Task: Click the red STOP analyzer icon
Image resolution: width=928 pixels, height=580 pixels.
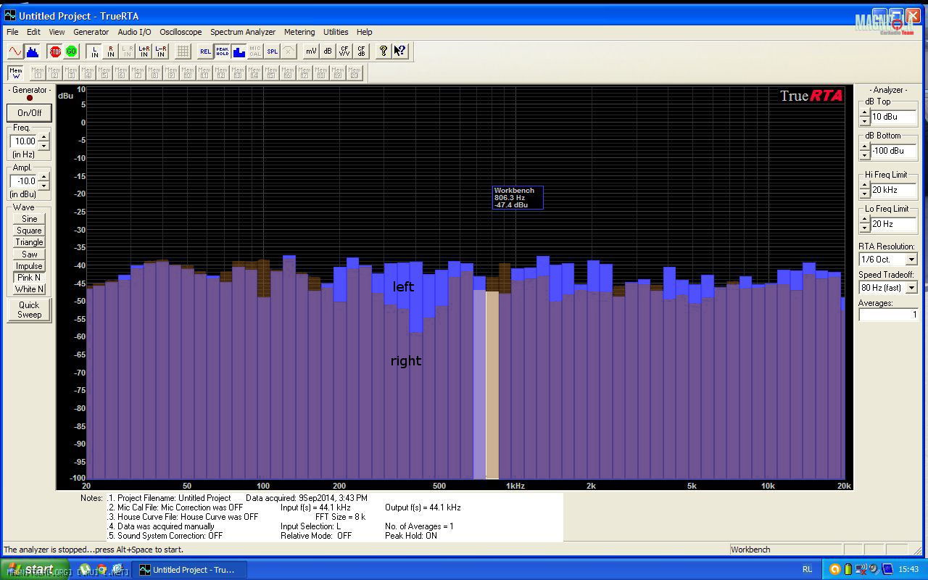Action: click(54, 51)
